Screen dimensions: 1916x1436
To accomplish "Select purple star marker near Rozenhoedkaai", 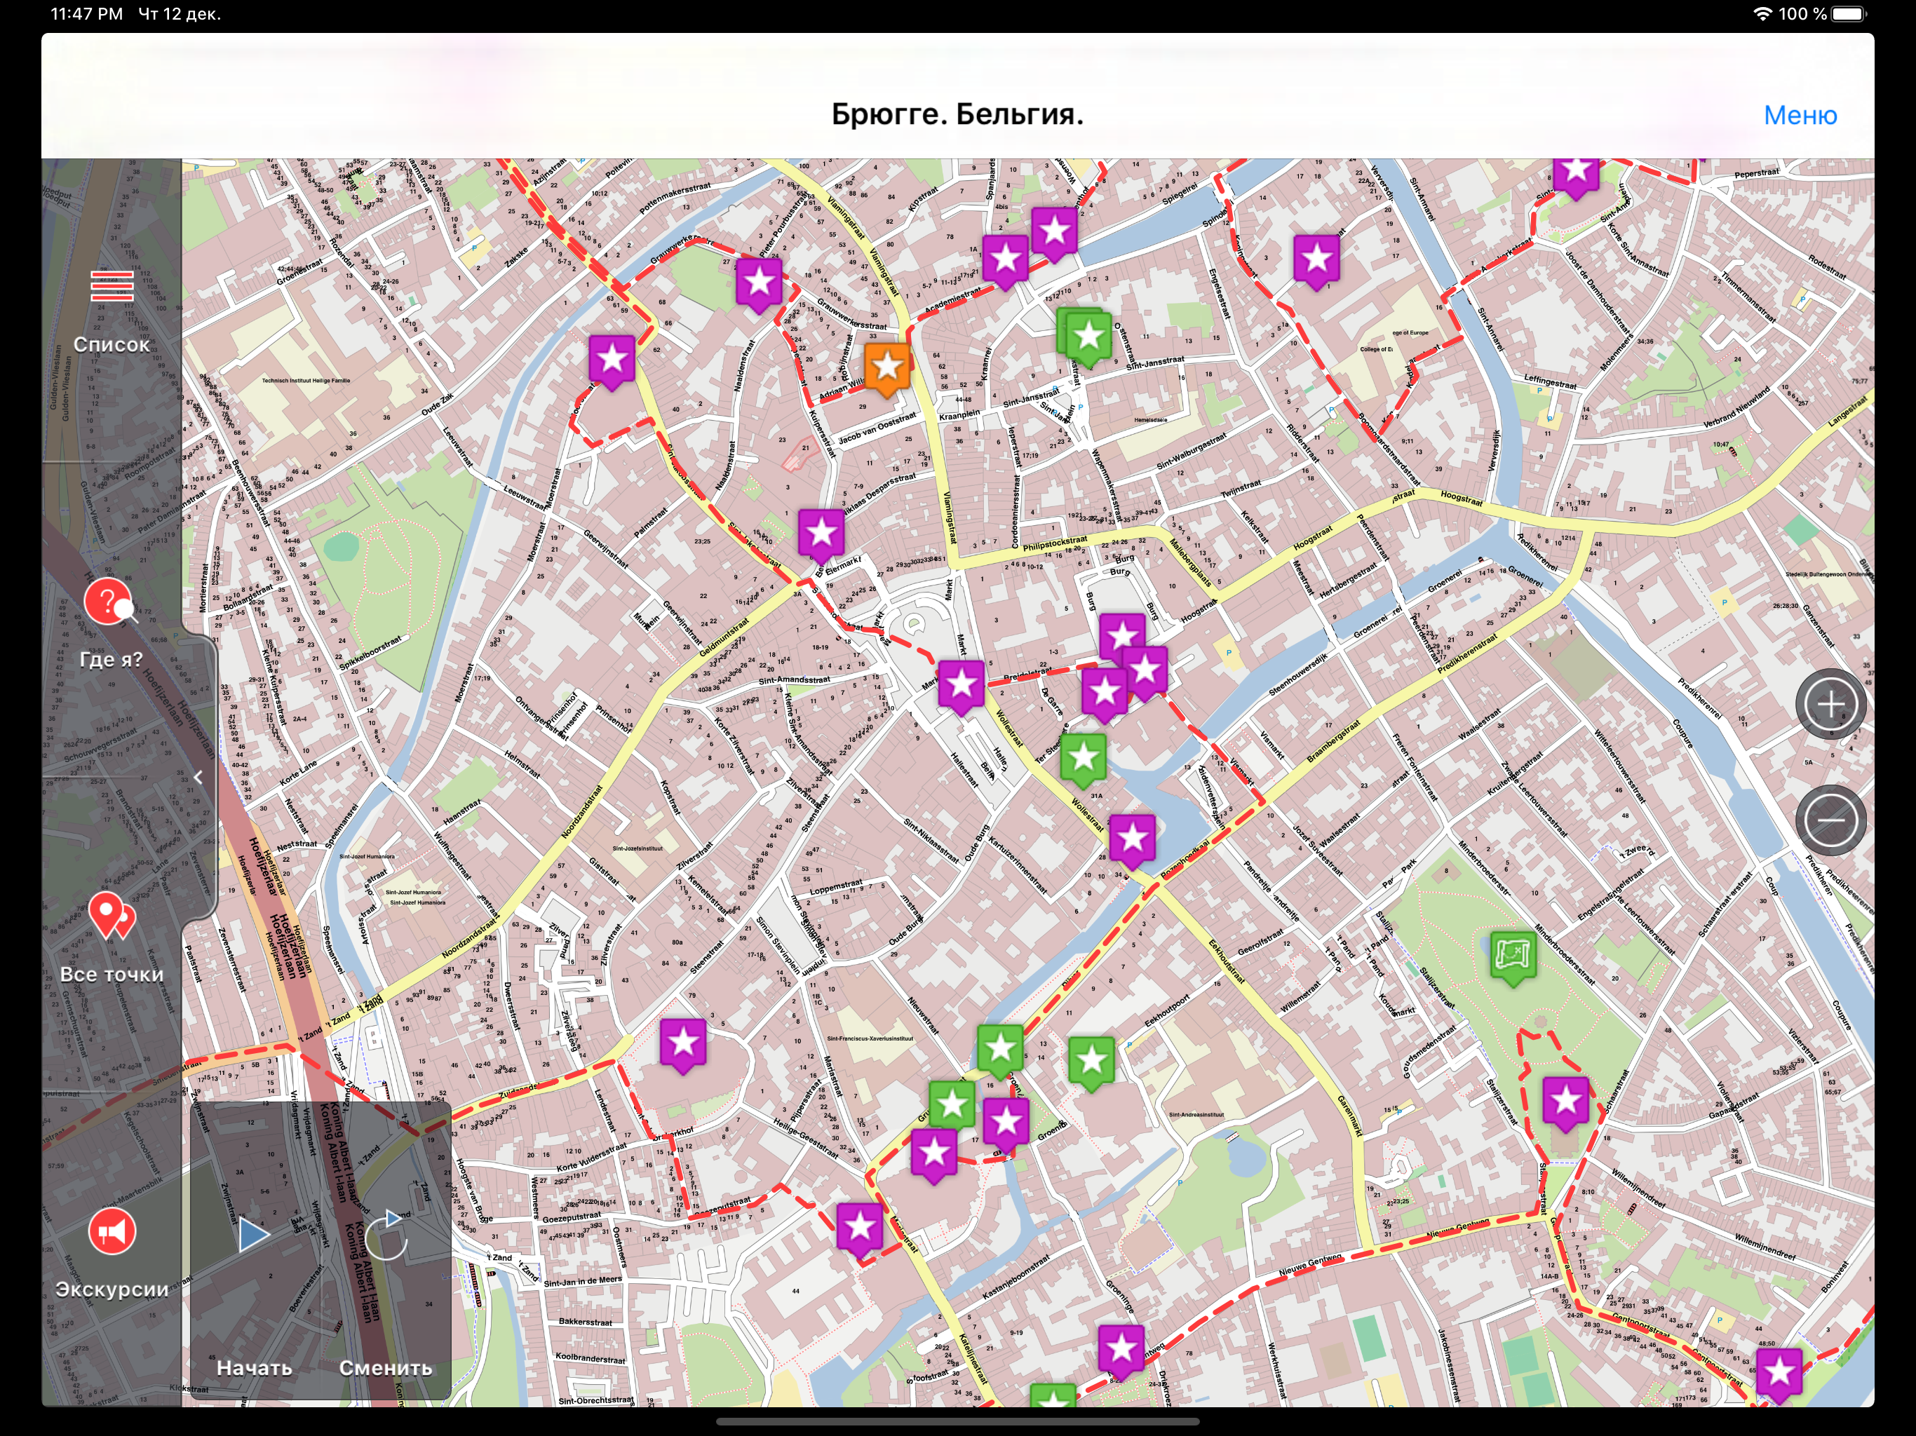I will coord(1132,841).
